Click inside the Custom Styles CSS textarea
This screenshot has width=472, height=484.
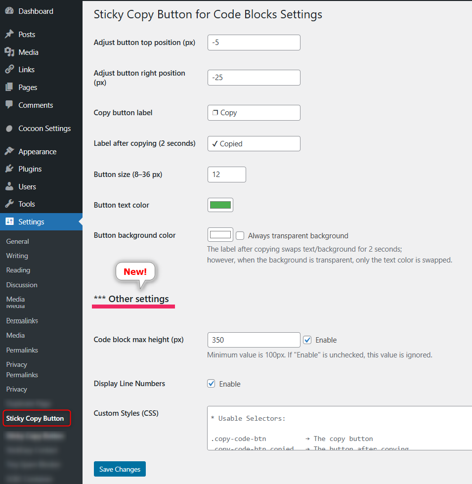pos(340,428)
